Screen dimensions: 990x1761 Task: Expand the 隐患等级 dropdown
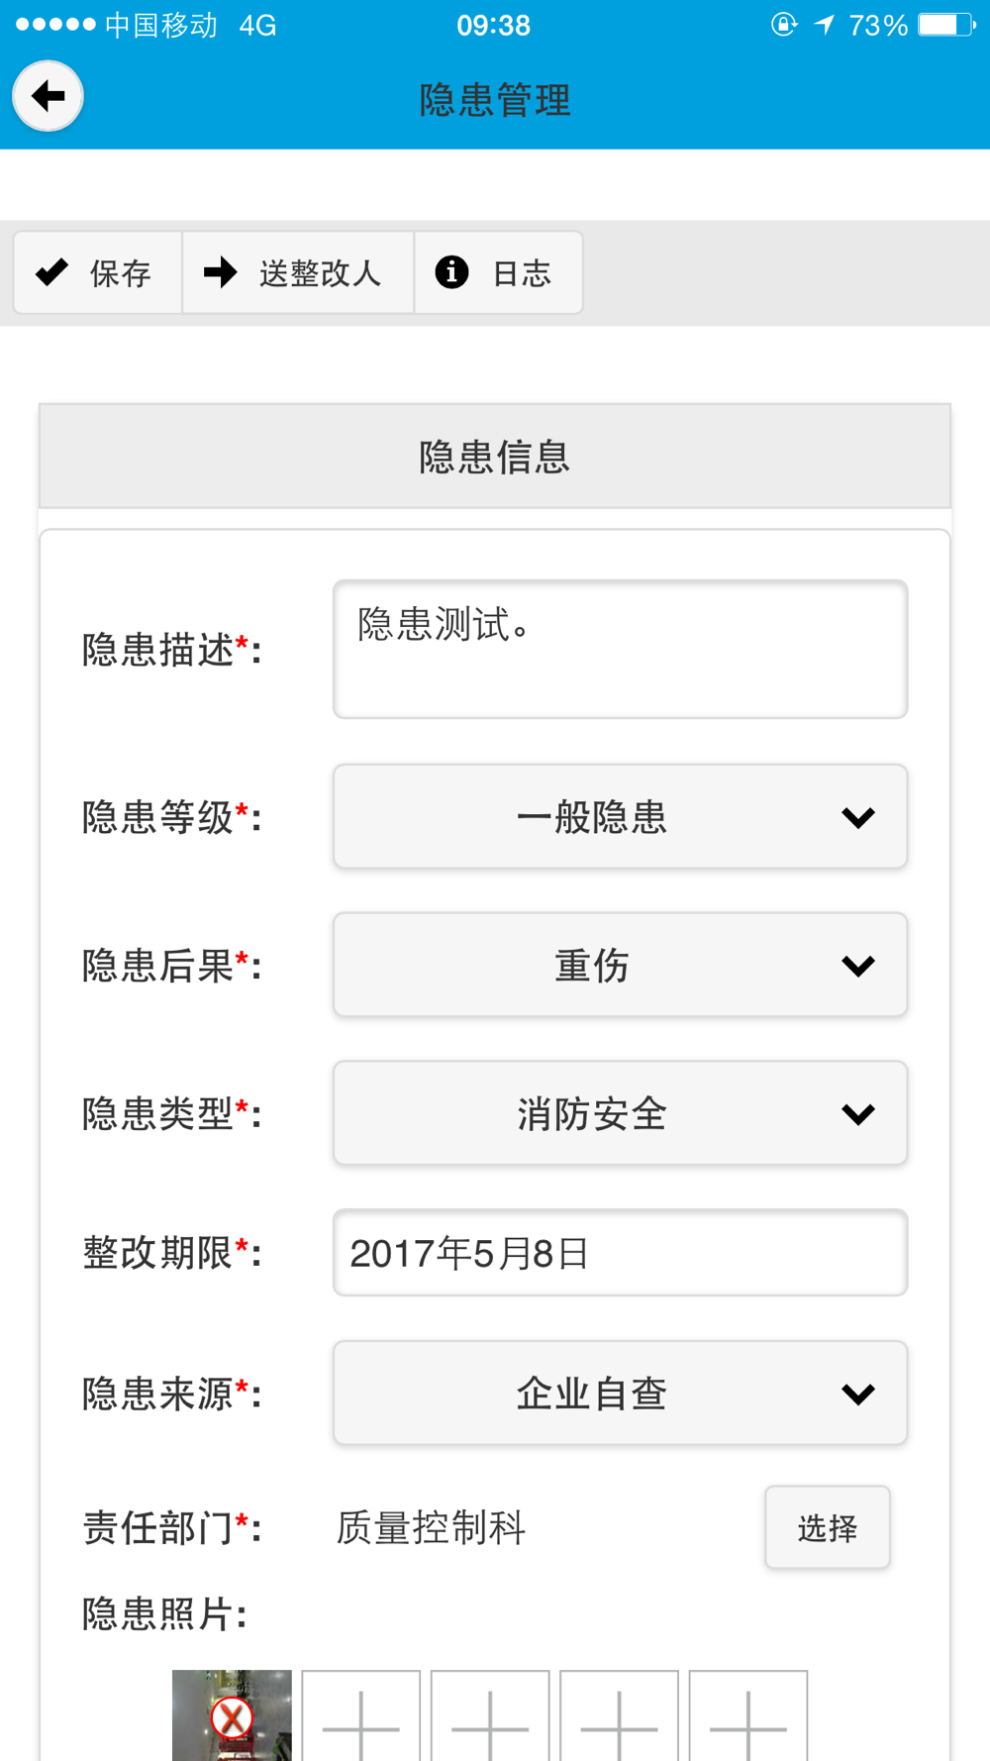coord(621,817)
